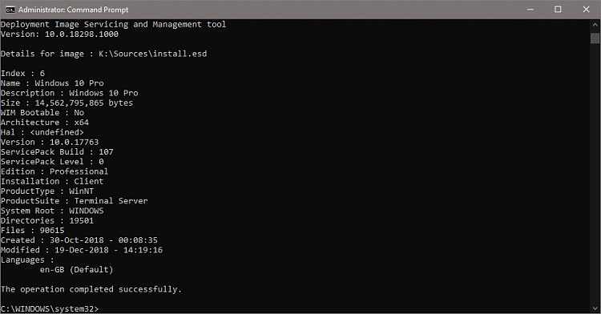Click the Administrator: Command Prompt title text
This screenshot has height=314, width=601.
73,10
